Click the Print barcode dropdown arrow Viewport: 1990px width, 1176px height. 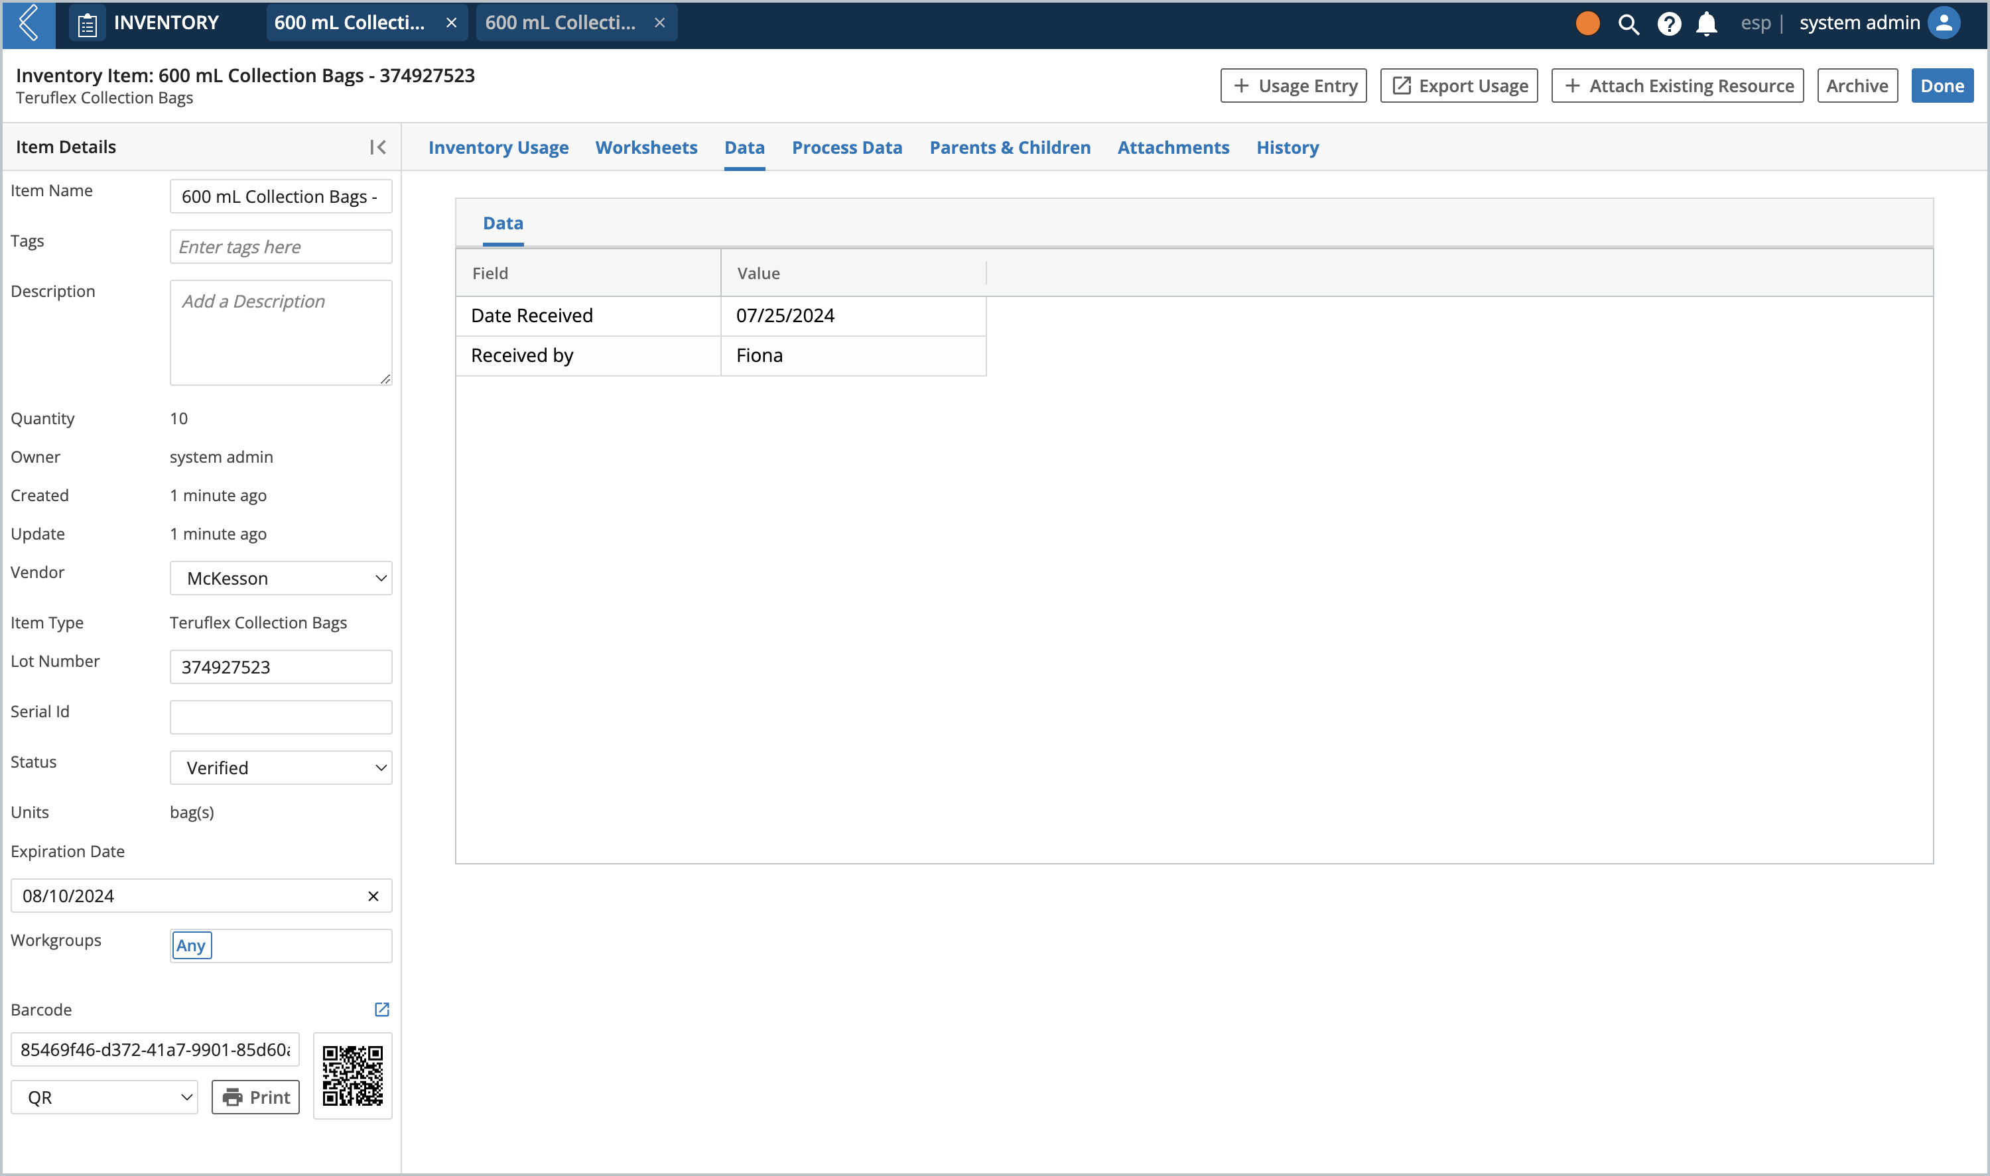pos(186,1096)
